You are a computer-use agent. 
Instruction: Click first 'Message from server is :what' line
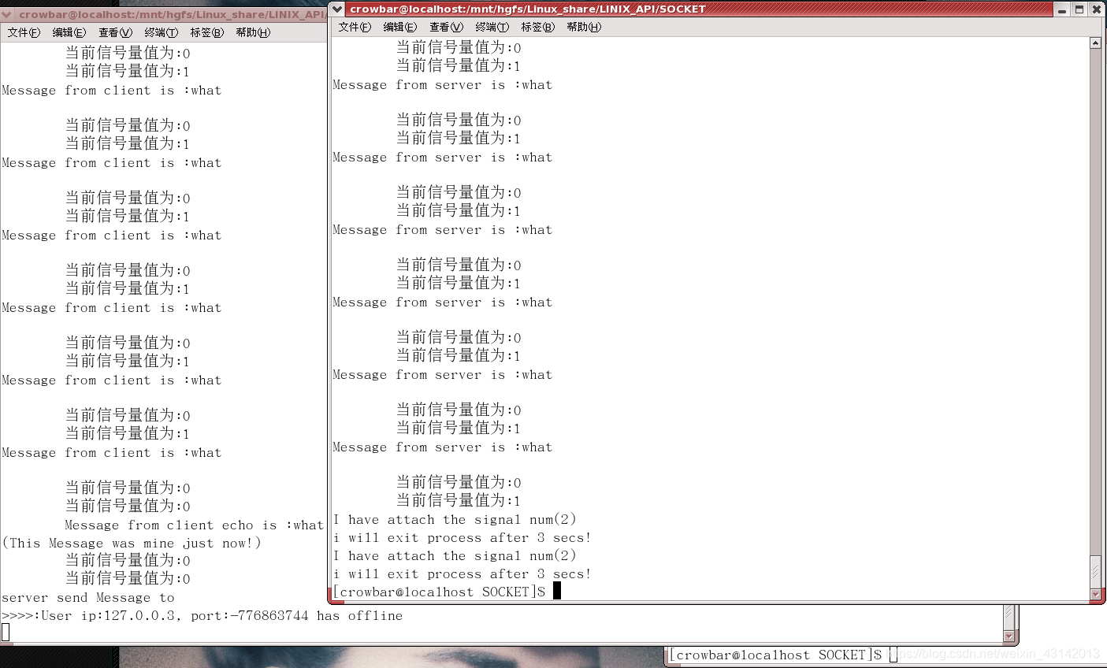(443, 85)
